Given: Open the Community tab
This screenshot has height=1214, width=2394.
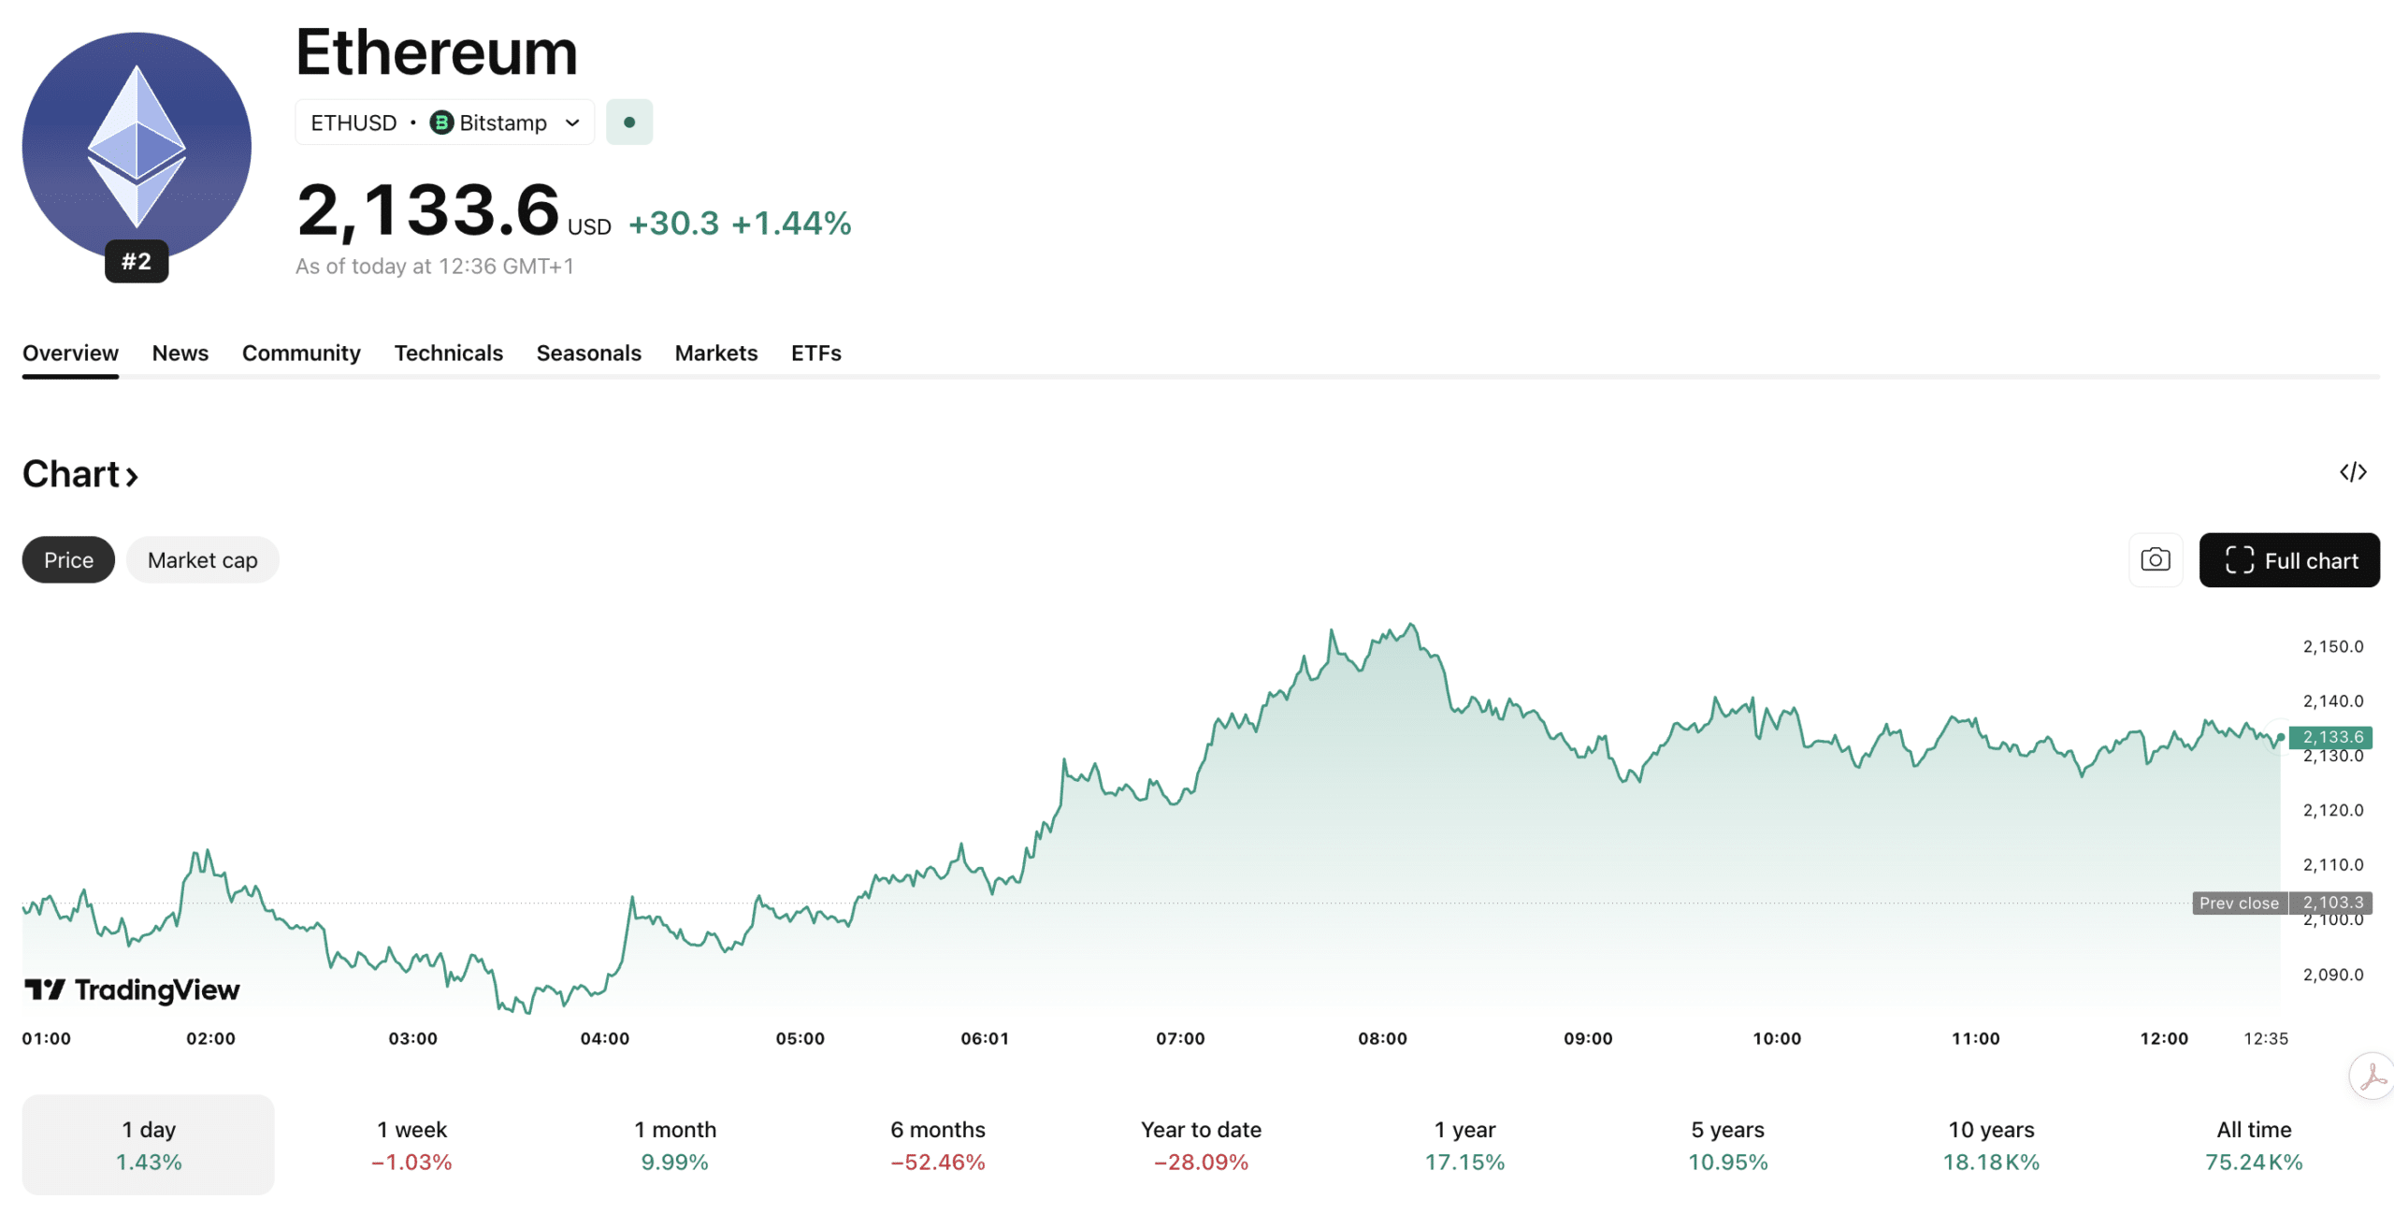Looking at the screenshot, I should click(301, 353).
